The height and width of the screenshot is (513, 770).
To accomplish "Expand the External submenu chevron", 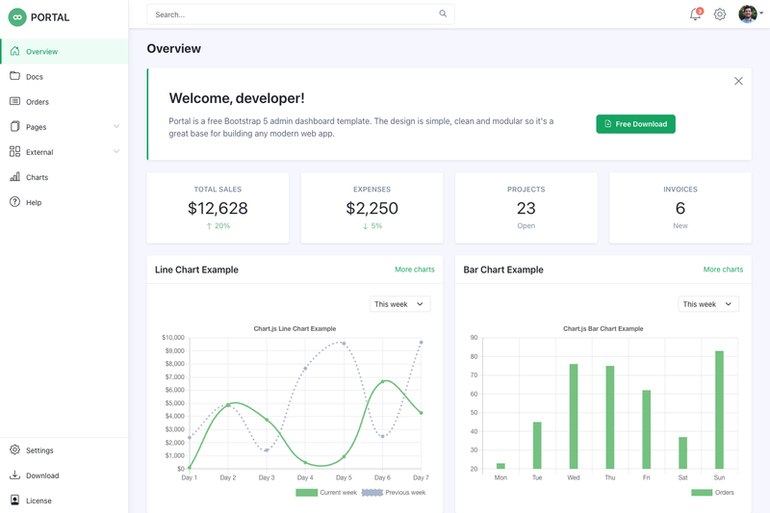I will pos(116,151).
